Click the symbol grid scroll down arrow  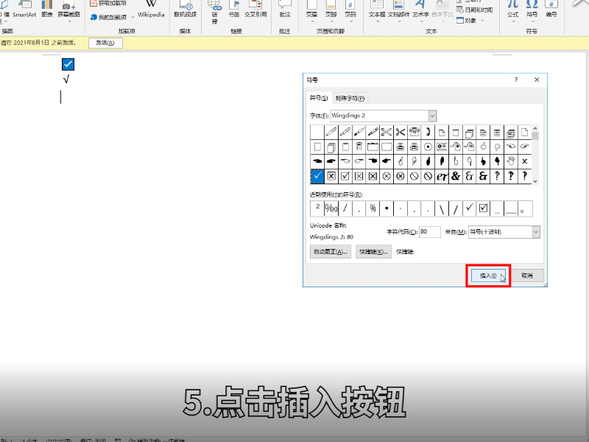(x=535, y=181)
